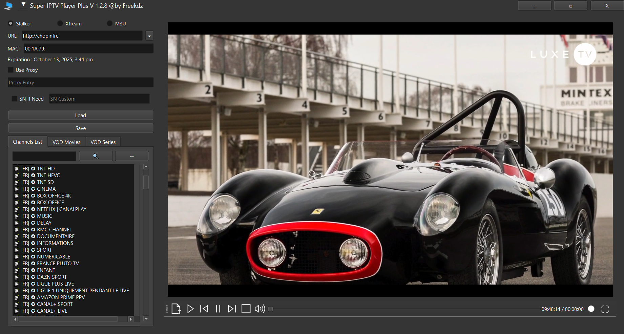Click the app logo in the title bar
Image resolution: width=624 pixels, height=334 pixels.
coord(8,6)
